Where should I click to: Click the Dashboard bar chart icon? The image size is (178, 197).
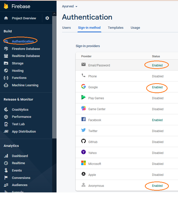(6, 156)
